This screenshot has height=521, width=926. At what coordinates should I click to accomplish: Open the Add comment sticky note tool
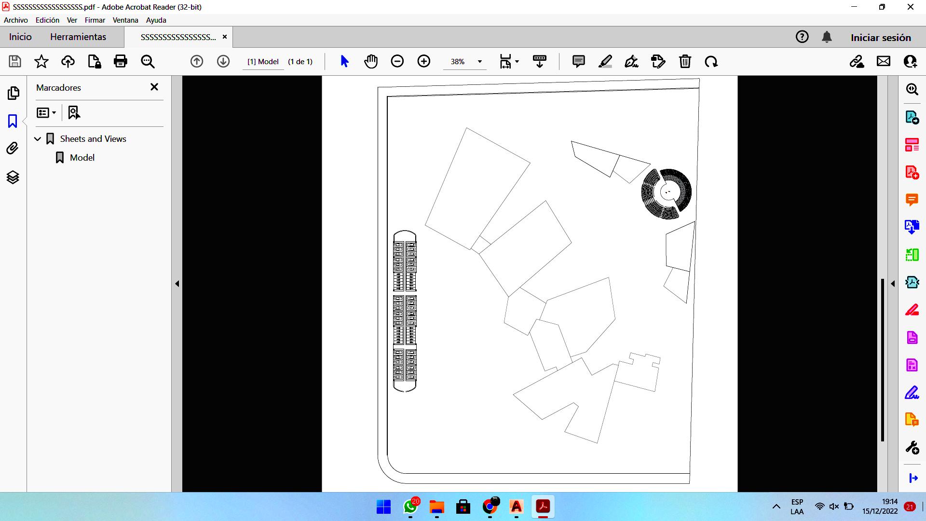(x=578, y=61)
